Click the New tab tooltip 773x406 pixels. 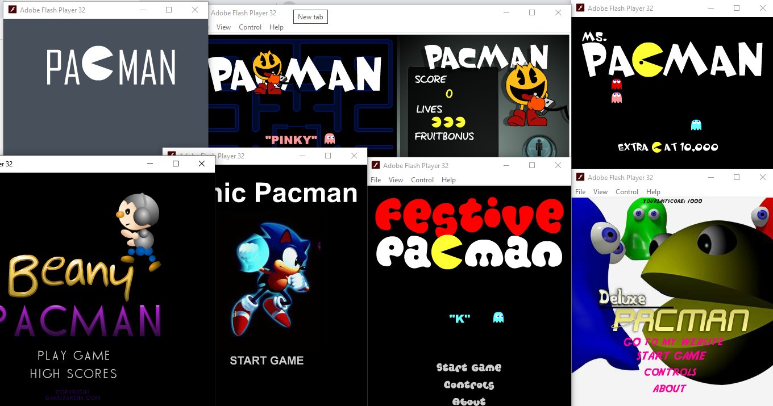point(310,17)
